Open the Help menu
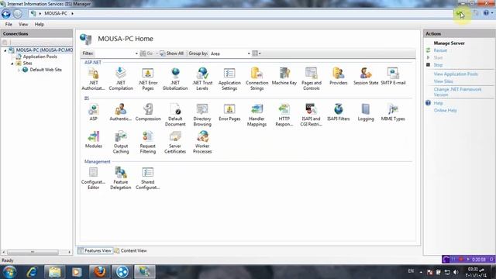The image size is (496, 279). coord(40,24)
